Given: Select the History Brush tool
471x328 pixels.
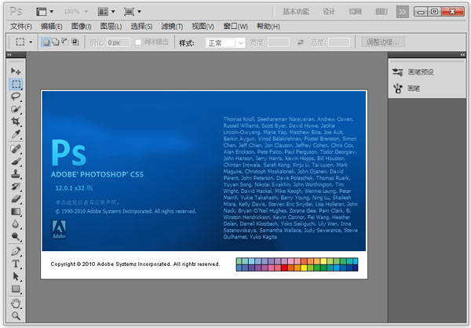Looking at the screenshot, I should click(x=16, y=187).
